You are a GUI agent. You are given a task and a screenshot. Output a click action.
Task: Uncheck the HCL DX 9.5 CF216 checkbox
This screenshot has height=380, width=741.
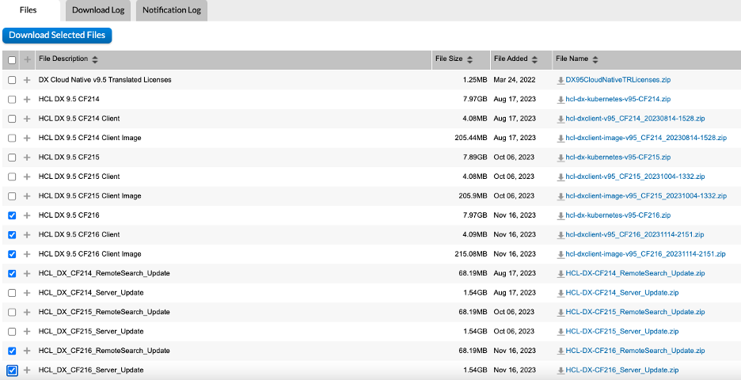pyautogui.click(x=12, y=215)
